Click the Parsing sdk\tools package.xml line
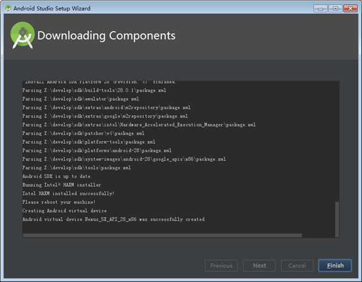The height and width of the screenshot is (282, 362). 77,168
